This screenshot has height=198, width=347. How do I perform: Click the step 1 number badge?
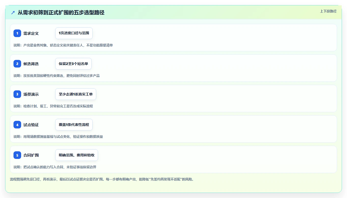(x=17, y=33)
